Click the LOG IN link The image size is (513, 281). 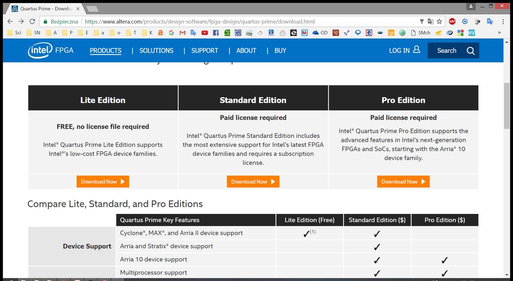click(x=399, y=51)
